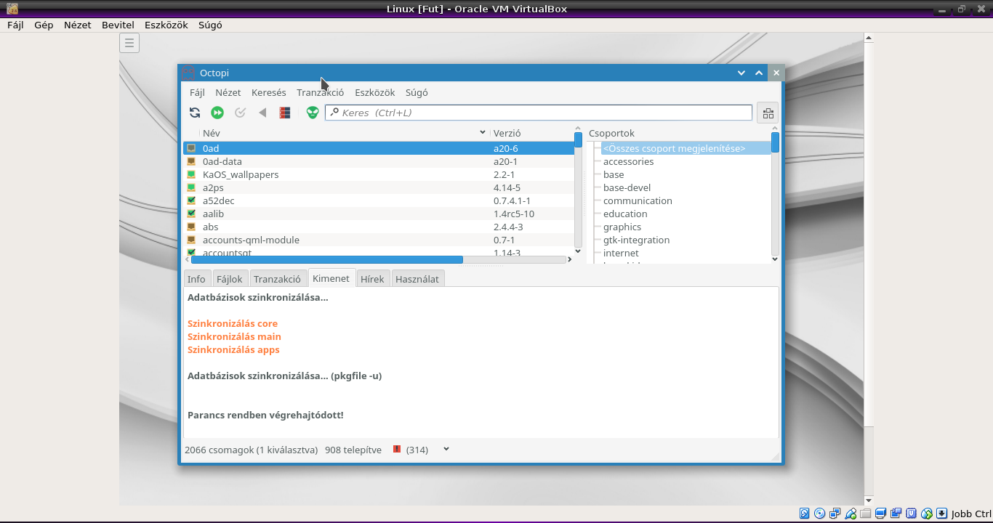Screen dimensions: 993x523
Task: Switch to the Hírek tab
Action: tap(372, 279)
